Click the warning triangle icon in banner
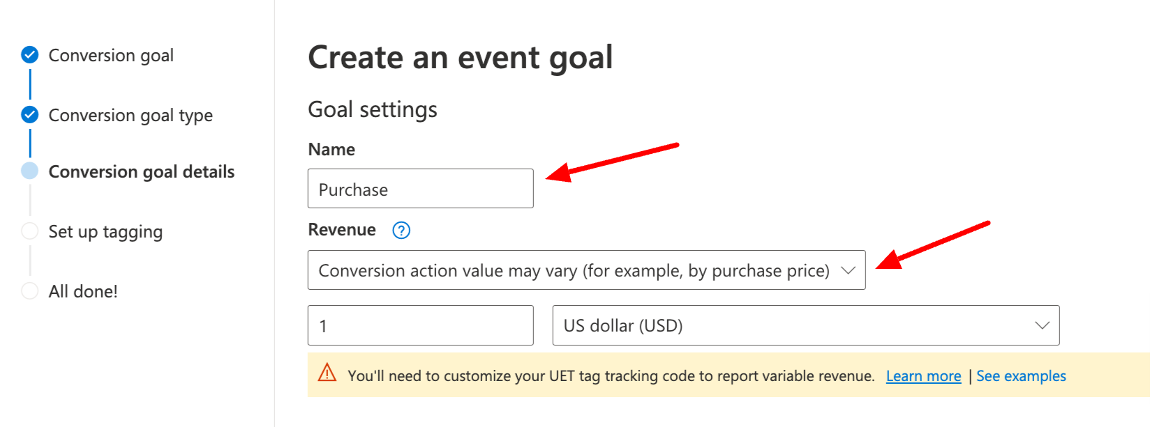The width and height of the screenshot is (1150, 427). [327, 373]
